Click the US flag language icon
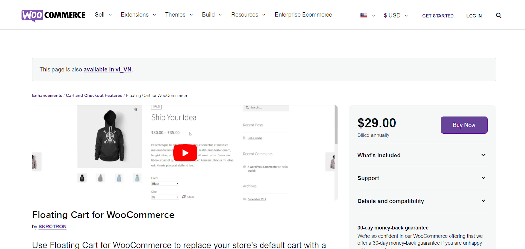Viewport: 525px width, 249px height. pyautogui.click(x=364, y=15)
